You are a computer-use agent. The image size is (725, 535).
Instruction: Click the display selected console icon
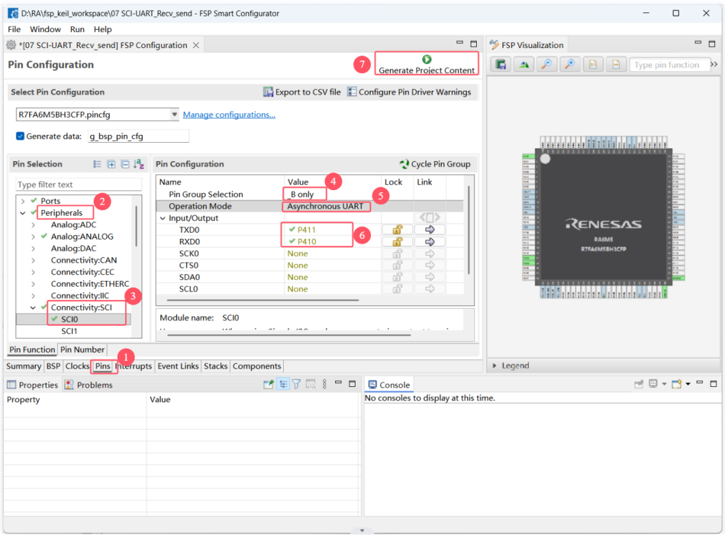pyautogui.click(x=653, y=384)
